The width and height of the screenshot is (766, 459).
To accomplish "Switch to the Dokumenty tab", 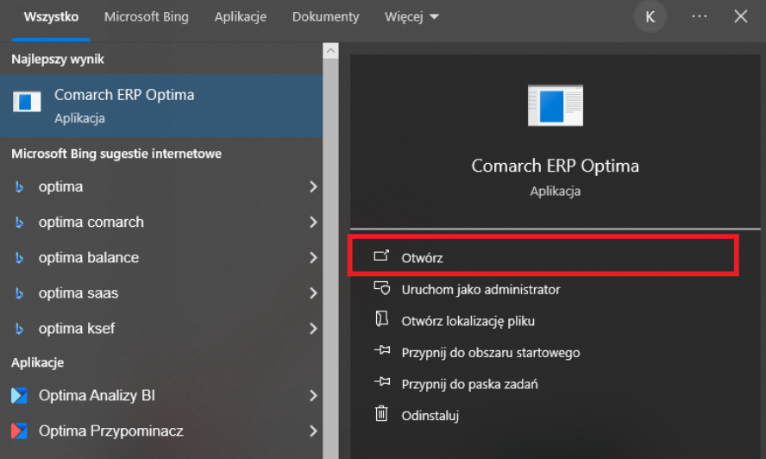I will click(x=325, y=16).
